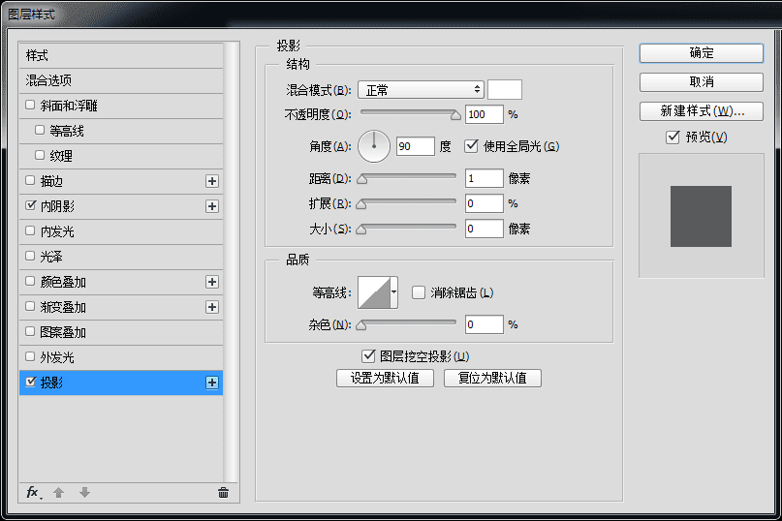Click 确定 button
The width and height of the screenshot is (782, 521).
[702, 53]
